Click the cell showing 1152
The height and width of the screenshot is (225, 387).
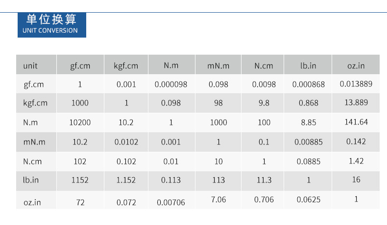tap(80, 181)
